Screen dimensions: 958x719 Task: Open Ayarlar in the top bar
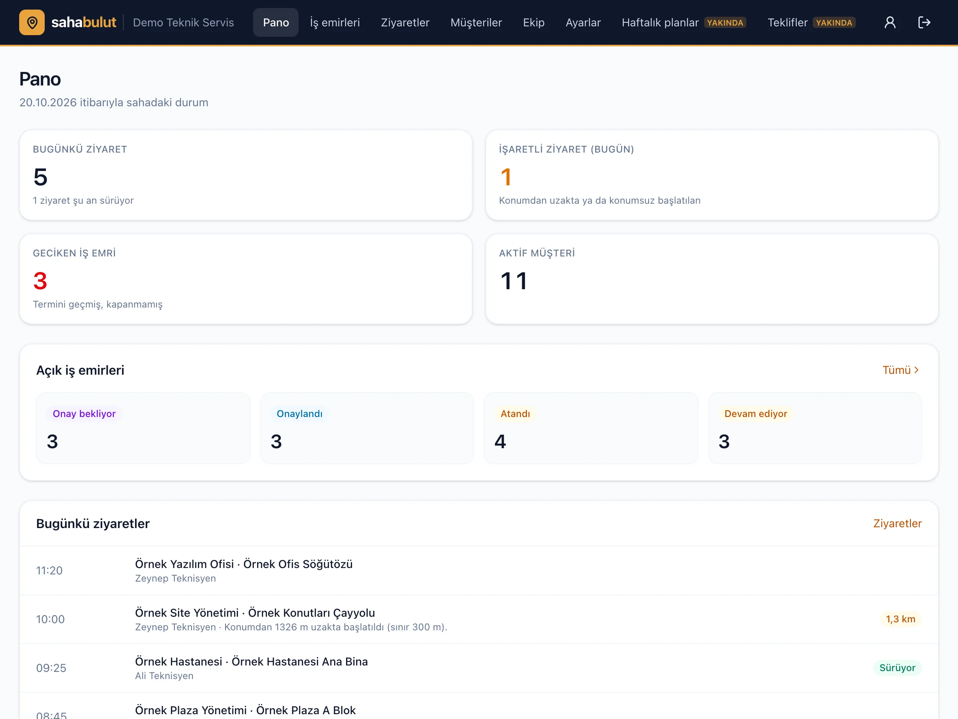coord(583,22)
